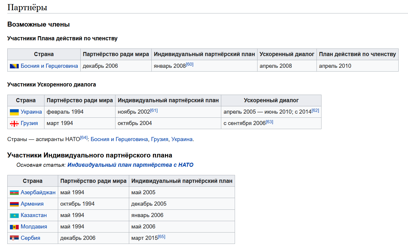
Task: Jump to footnote [62] in Ukraine row
Action: click(315, 110)
